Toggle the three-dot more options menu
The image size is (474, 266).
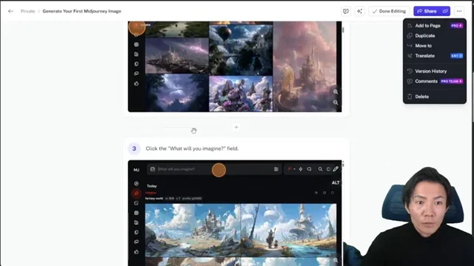[x=459, y=11]
